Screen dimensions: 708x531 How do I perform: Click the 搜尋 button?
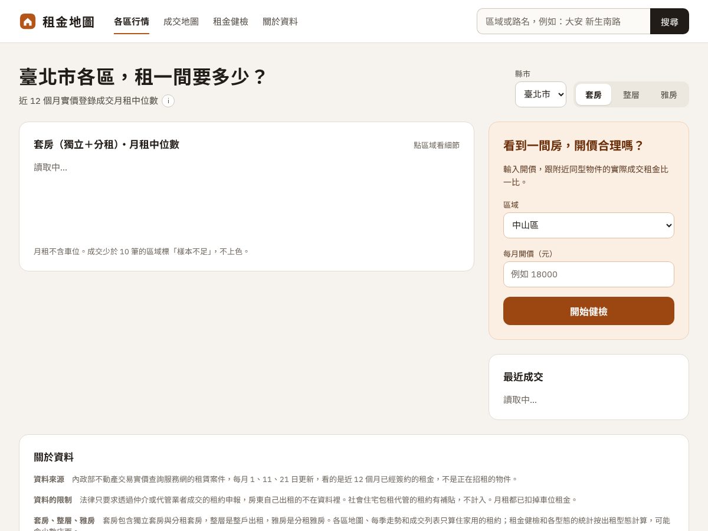(x=670, y=21)
